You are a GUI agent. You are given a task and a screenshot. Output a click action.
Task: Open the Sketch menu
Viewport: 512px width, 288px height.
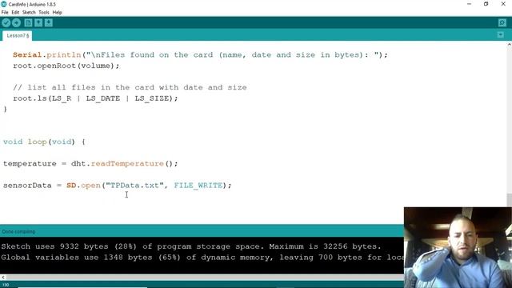[x=29, y=13]
